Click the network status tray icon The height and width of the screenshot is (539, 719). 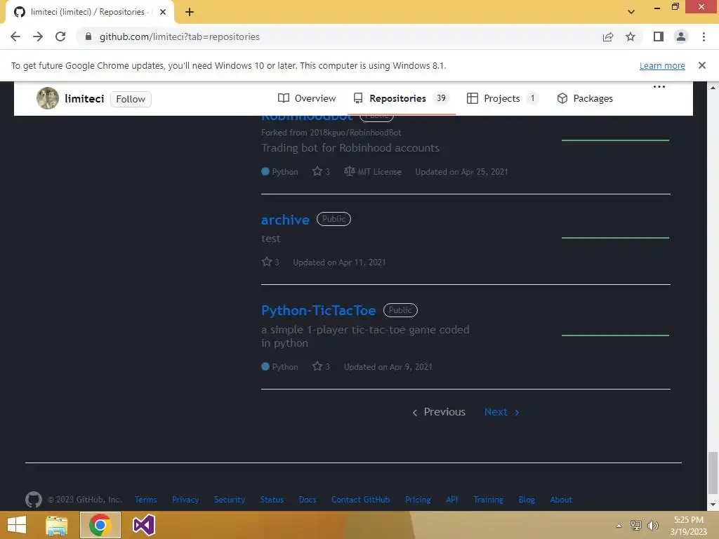pyautogui.click(x=636, y=525)
